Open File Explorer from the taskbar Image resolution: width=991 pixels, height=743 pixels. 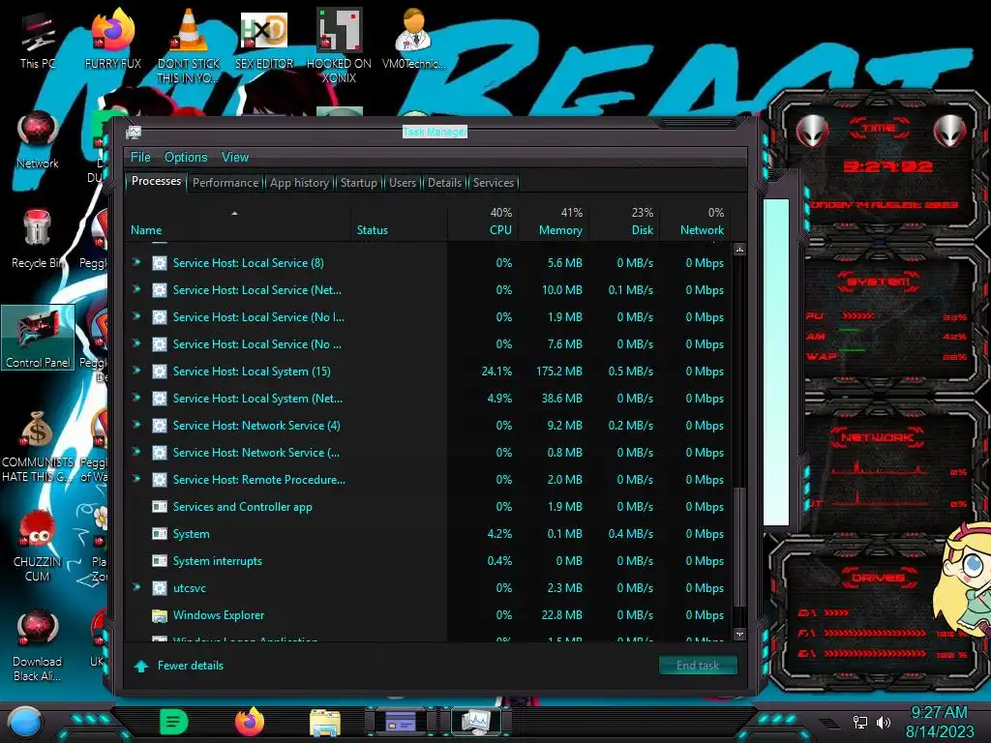325,723
